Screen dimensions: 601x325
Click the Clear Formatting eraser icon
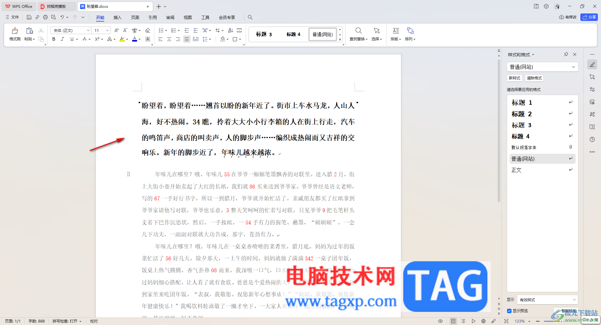pyautogui.click(x=148, y=30)
